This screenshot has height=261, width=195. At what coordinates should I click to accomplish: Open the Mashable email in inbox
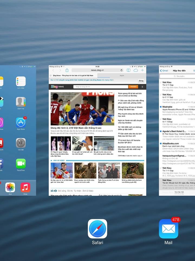pos(177,111)
